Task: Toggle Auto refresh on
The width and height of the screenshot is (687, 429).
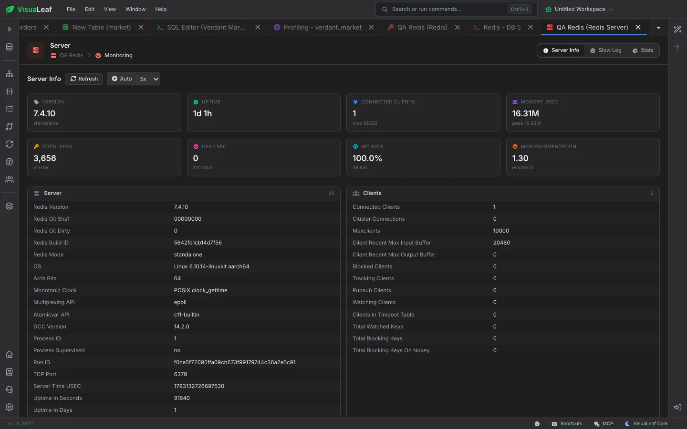Action: tap(122, 79)
